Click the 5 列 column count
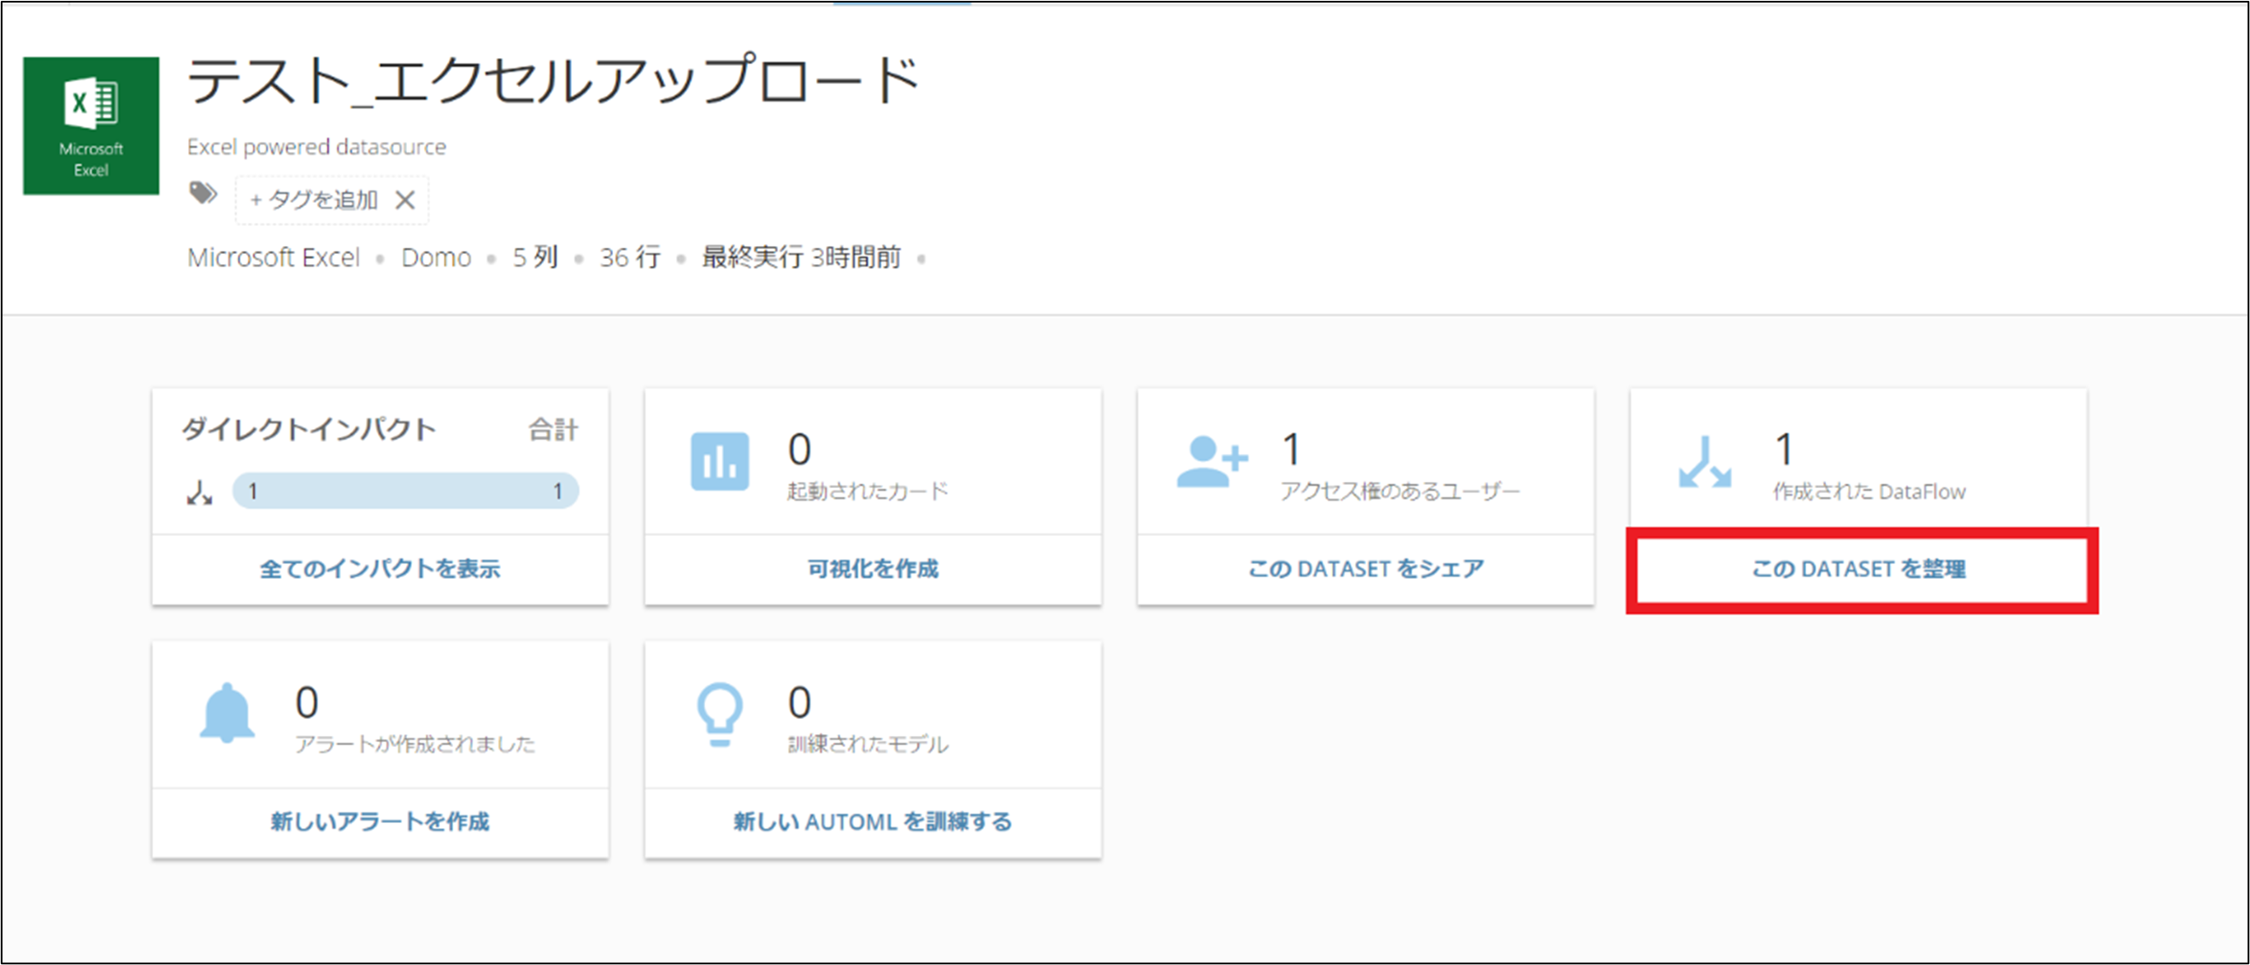Screen dimensions: 2250x965 pyautogui.click(x=535, y=257)
